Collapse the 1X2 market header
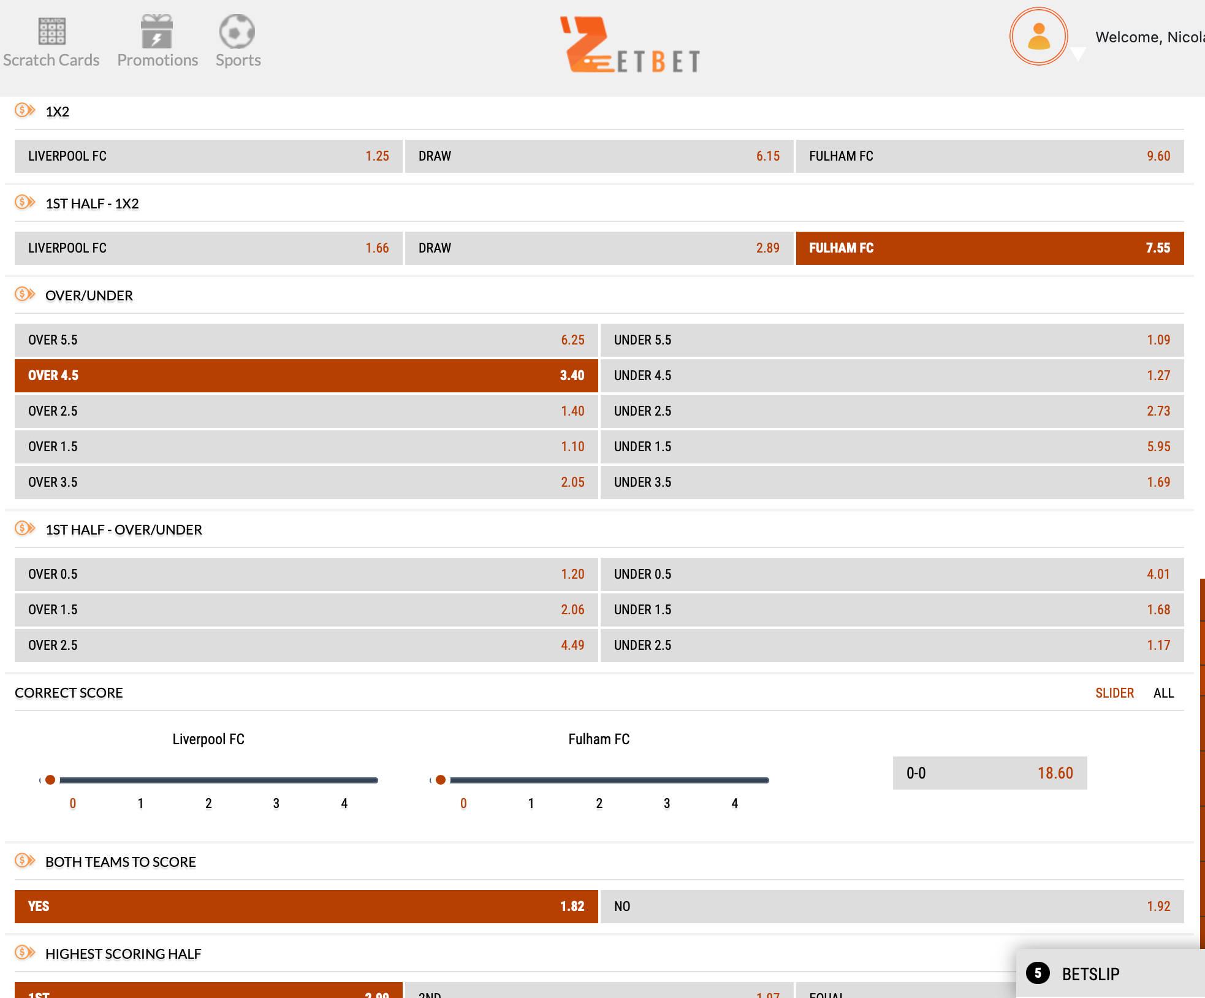This screenshot has width=1205, height=998. (x=58, y=112)
